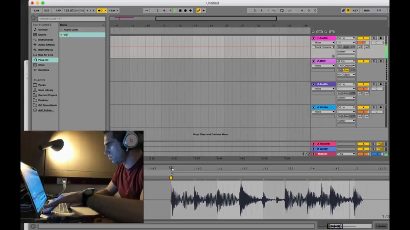Open the Current Project folder

coord(47,95)
